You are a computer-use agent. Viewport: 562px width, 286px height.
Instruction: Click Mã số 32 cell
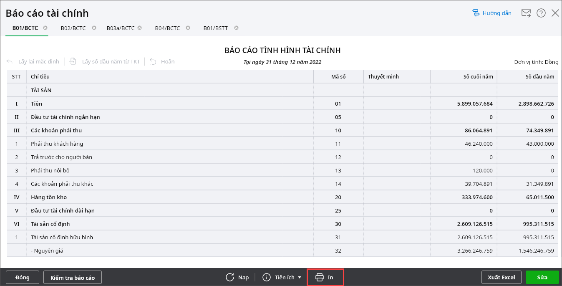pyautogui.click(x=338, y=251)
